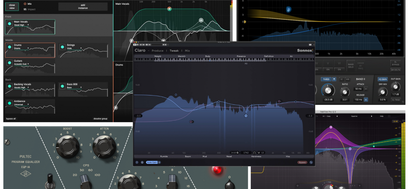
Task: Click the Presence band label in Claro
Action: tap(241, 56)
